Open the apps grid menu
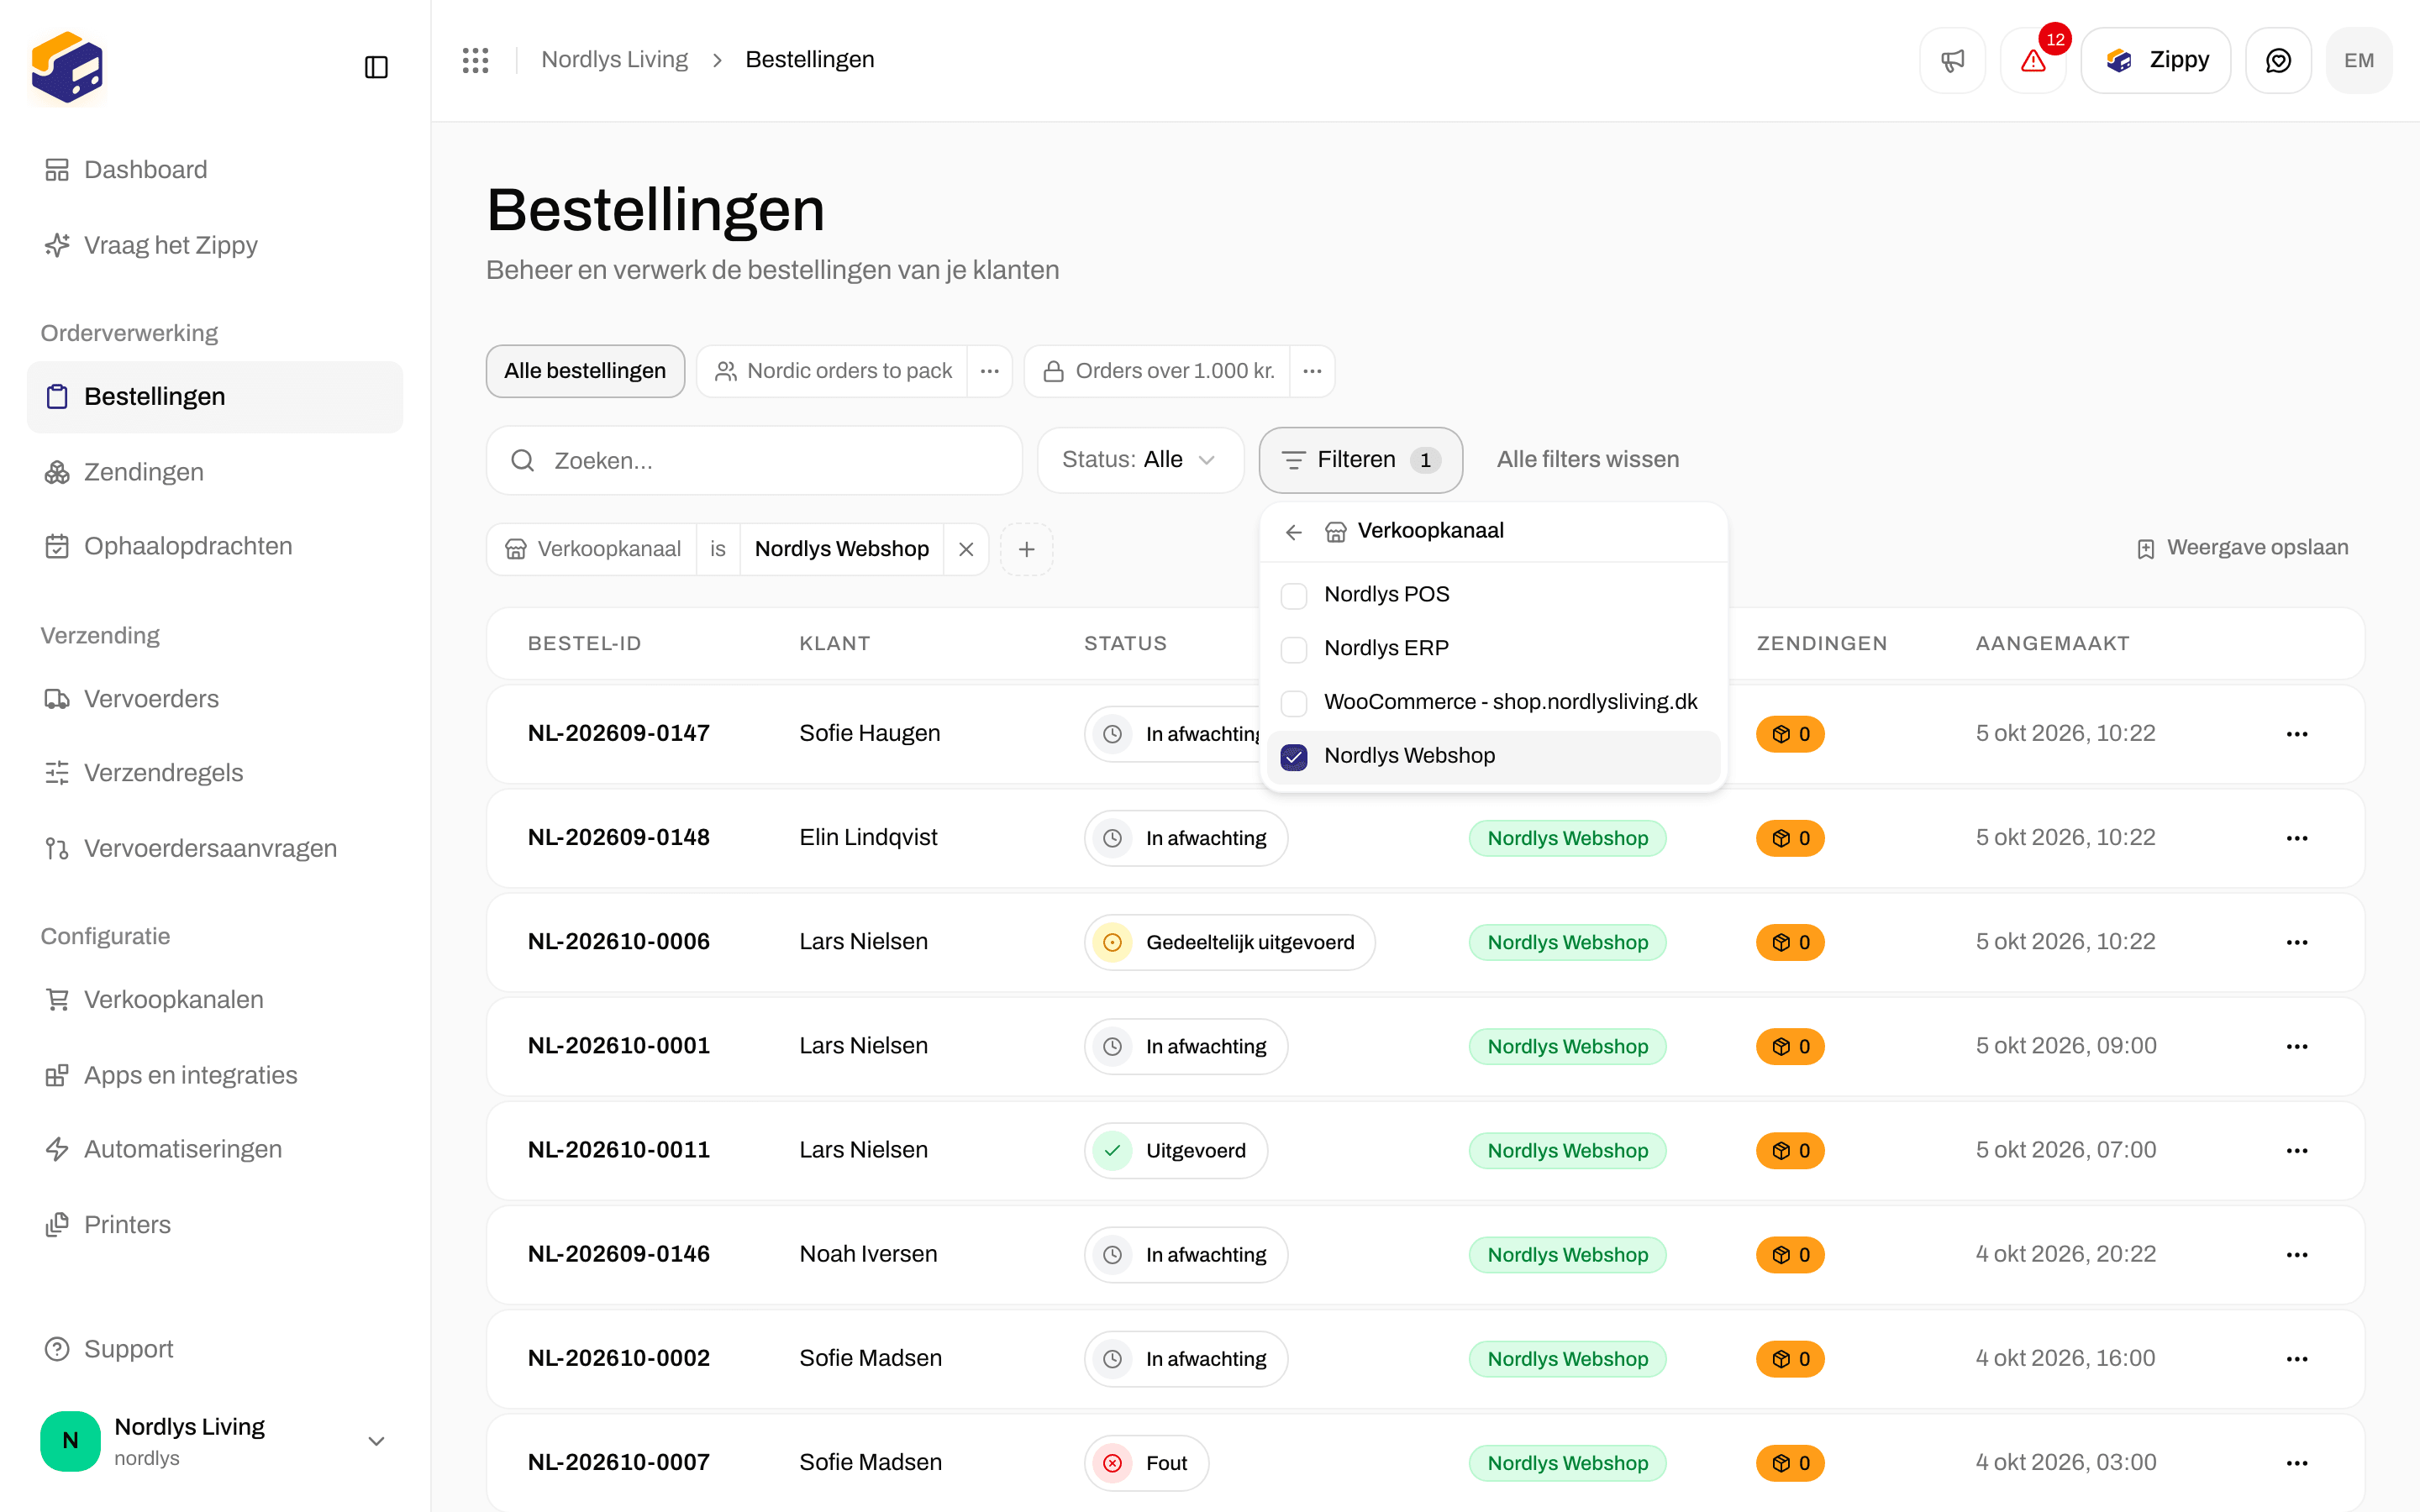This screenshot has width=2420, height=1512. point(475,60)
